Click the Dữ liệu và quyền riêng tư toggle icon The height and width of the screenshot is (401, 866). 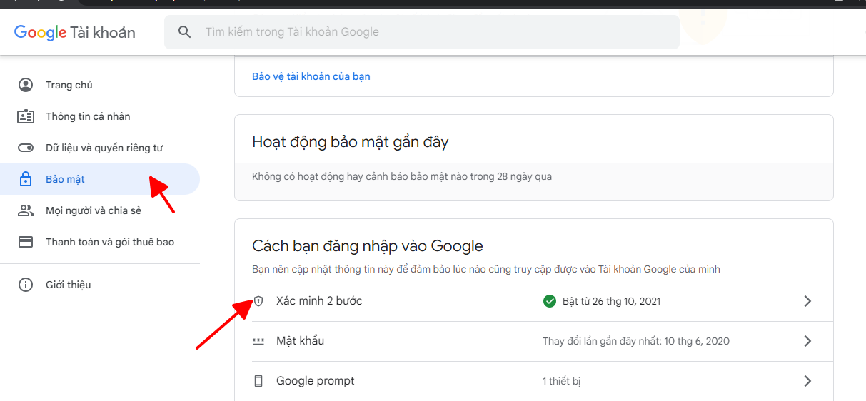tap(26, 148)
